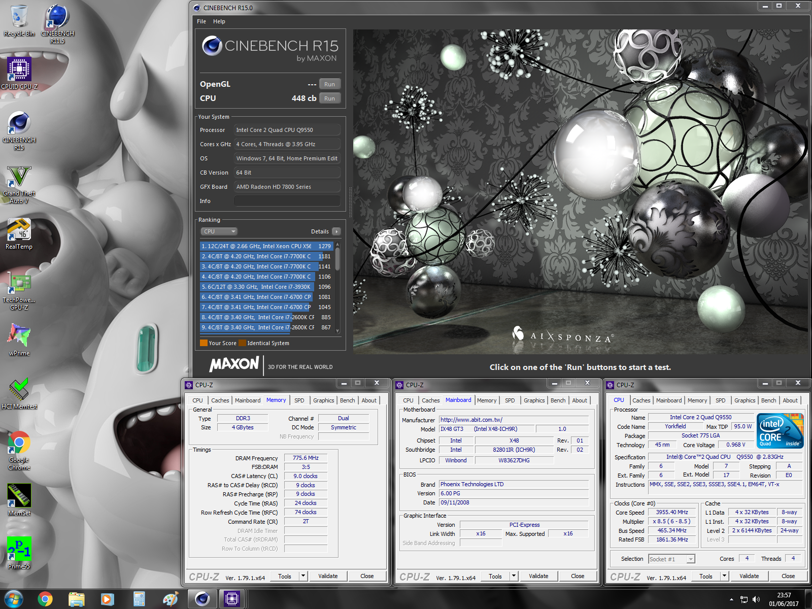Click Close button in Memory CPU-Z window
The image size is (812, 609).
pyautogui.click(x=367, y=576)
